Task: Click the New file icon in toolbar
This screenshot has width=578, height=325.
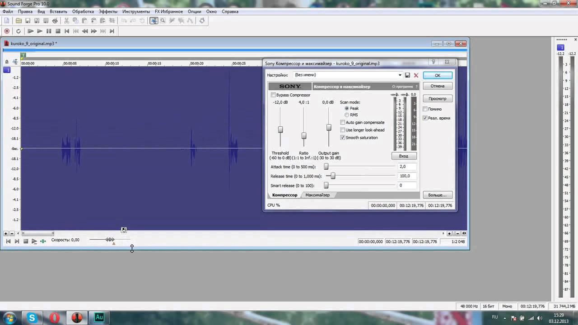Action: point(7,20)
